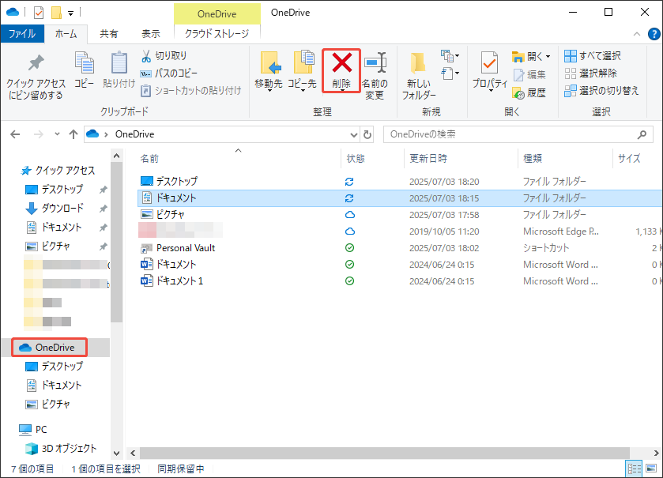The image size is (663, 478).
Task: Click the sync icon on ドキュメント row
Action: 349,198
